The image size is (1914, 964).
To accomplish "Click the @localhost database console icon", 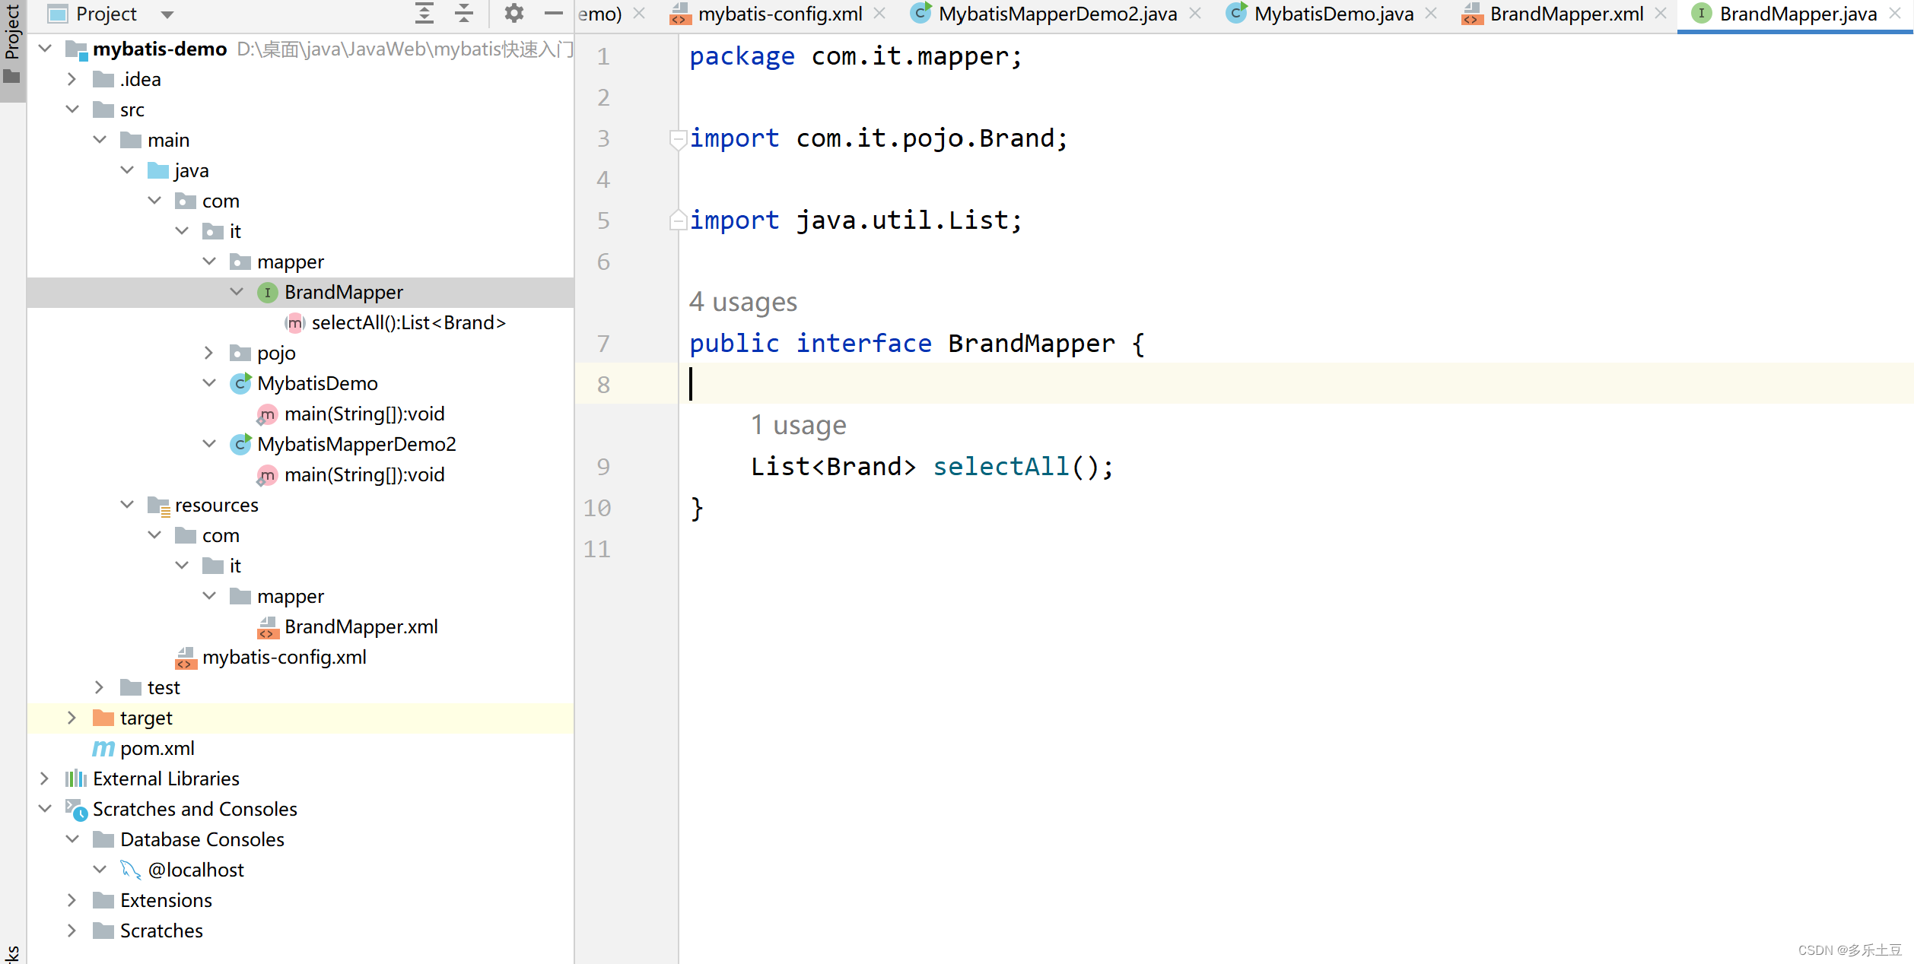I will (x=130, y=870).
